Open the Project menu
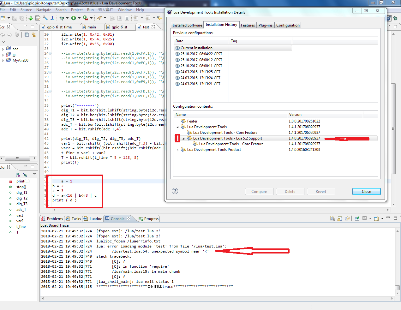The width and height of the screenshot is (401, 310). 77,10
